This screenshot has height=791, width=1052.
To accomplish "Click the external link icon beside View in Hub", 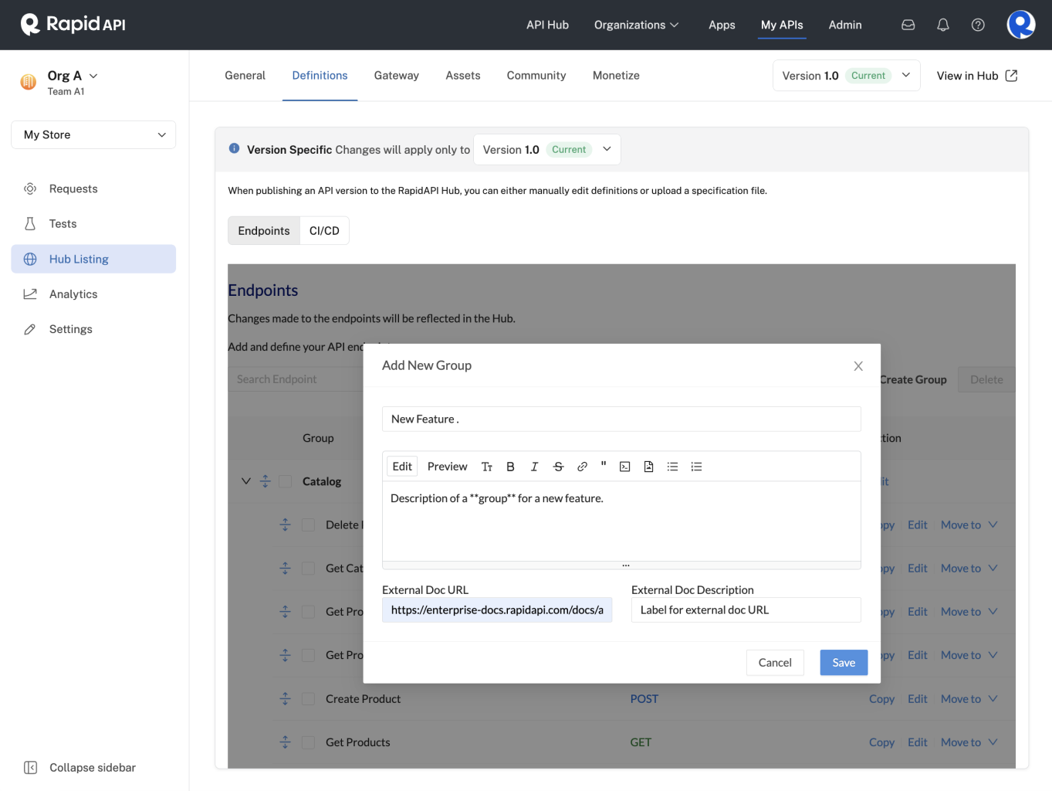I will tap(1011, 76).
